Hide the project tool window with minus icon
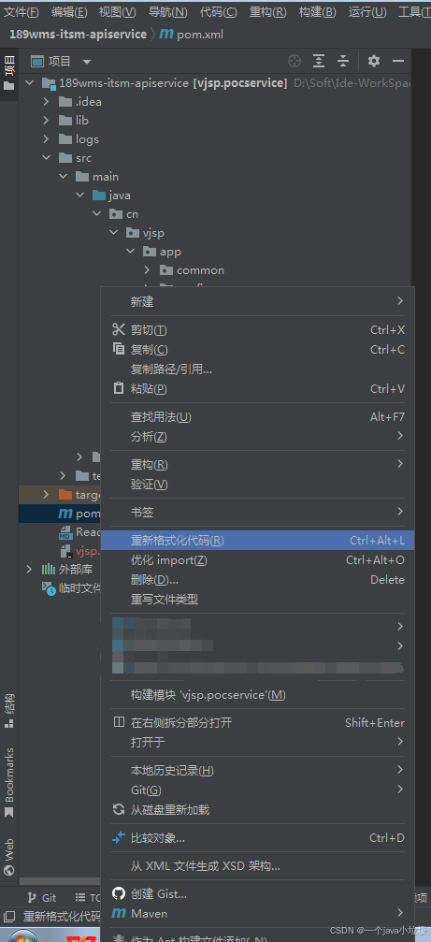This screenshot has height=942, width=431. (398, 61)
